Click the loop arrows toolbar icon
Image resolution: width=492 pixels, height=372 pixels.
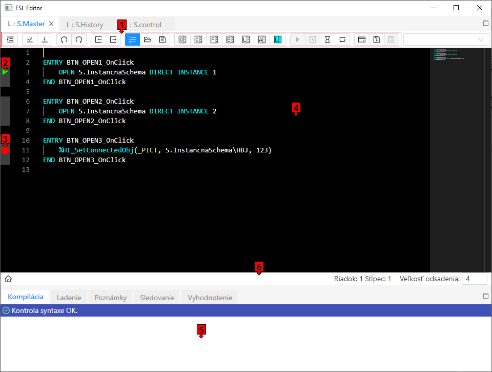[342, 40]
